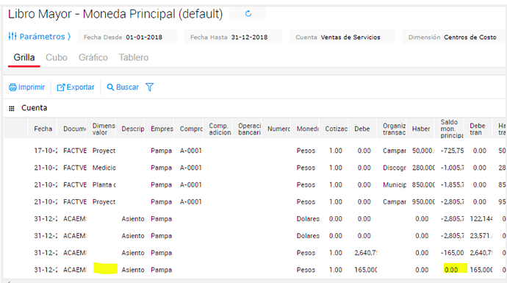Screen dimensions: 507x283
Task: Select the Haber cell 50,000
Action: coord(423,151)
